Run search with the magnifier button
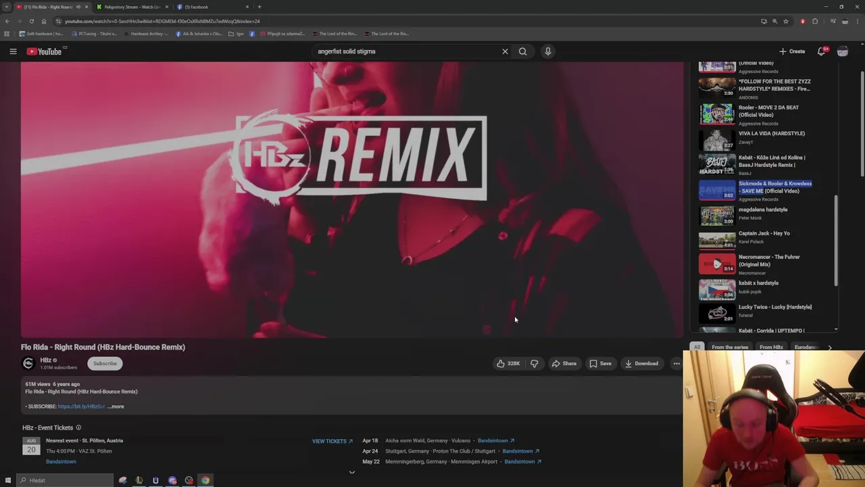The width and height of the screenshot is (865, 487). 522,51
